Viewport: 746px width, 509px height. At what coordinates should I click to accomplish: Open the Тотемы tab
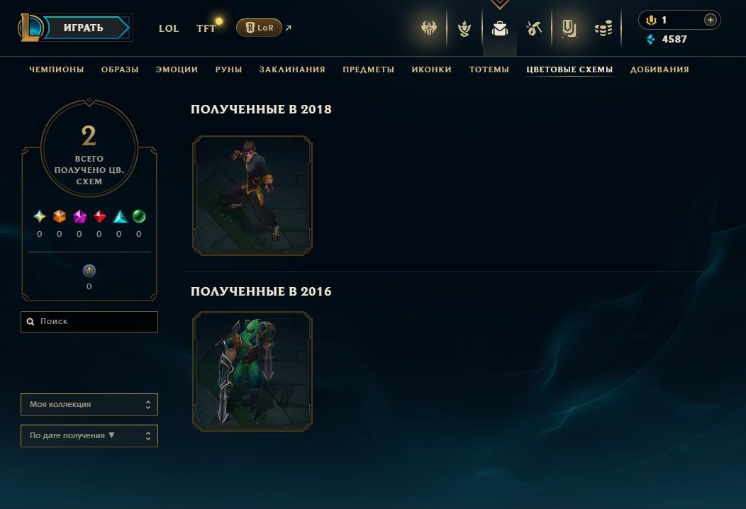coord(489,69)
